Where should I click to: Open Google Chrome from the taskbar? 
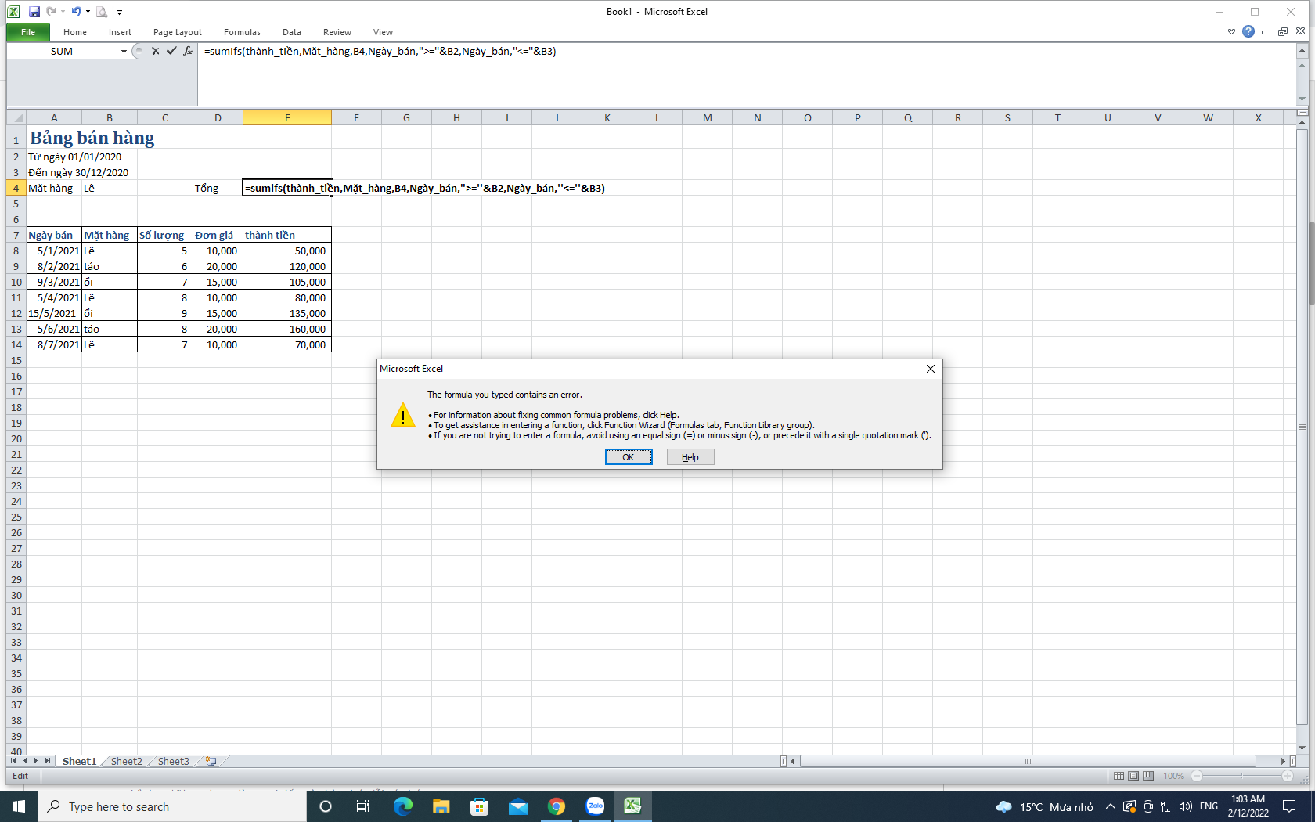pyautogui.click(x=557, y=806)
